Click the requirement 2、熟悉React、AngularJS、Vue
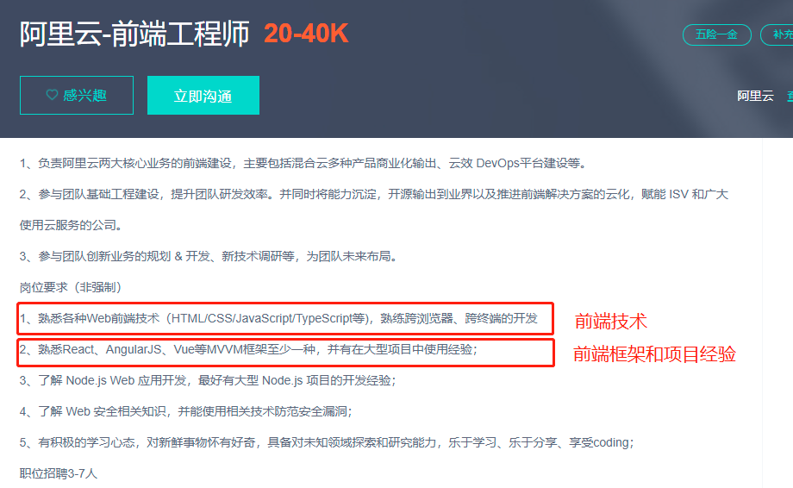This screenshot has height=488, width=793. point(248,349)
